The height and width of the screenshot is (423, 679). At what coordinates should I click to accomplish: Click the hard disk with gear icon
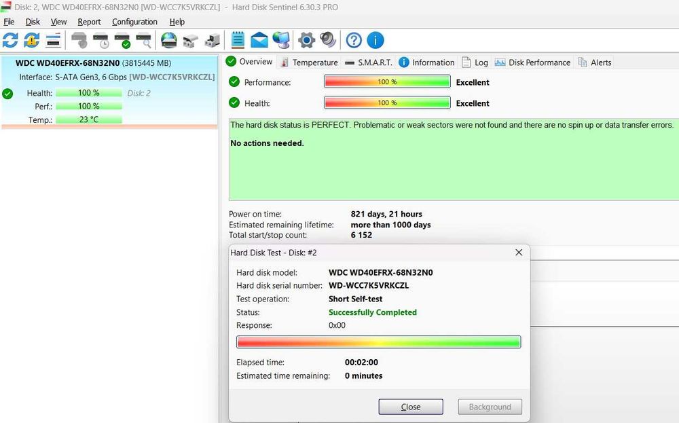pyautogui.click(x=79, y=40)
